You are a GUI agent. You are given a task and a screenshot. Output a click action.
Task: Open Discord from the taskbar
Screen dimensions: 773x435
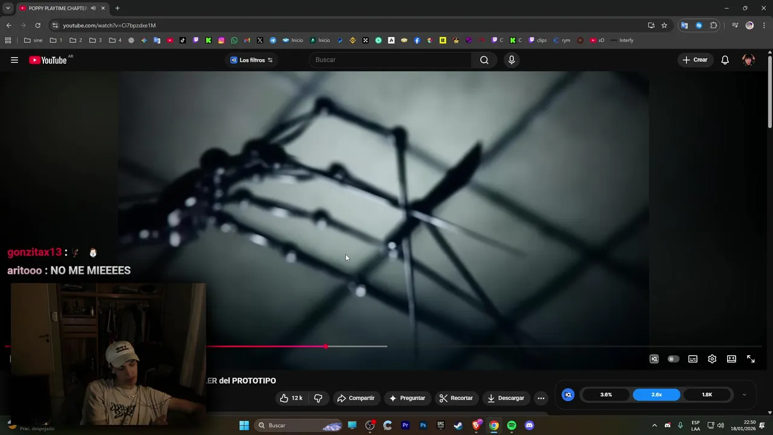pos(530,425)
